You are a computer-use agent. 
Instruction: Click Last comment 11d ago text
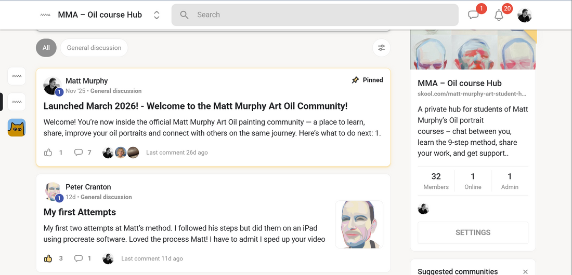(x=152, y=258)
